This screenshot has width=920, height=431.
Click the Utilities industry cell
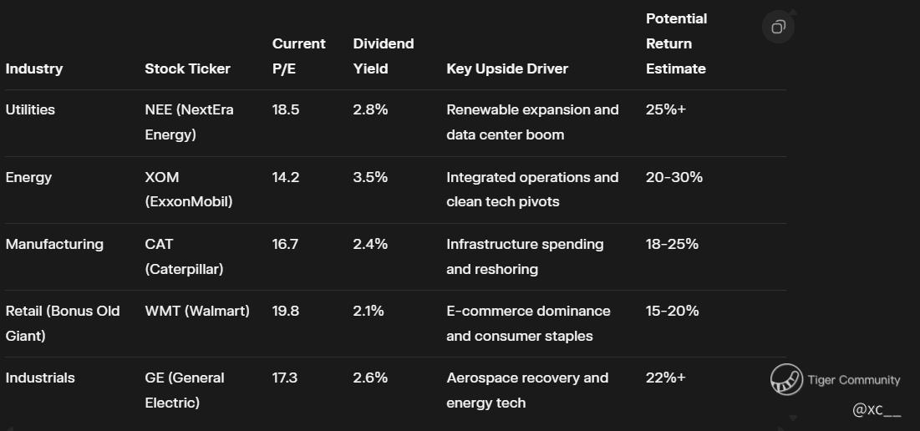tap(30, 109)
